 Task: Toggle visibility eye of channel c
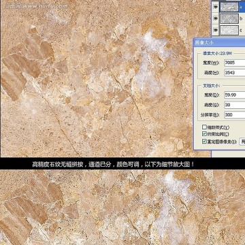[216, 30]
